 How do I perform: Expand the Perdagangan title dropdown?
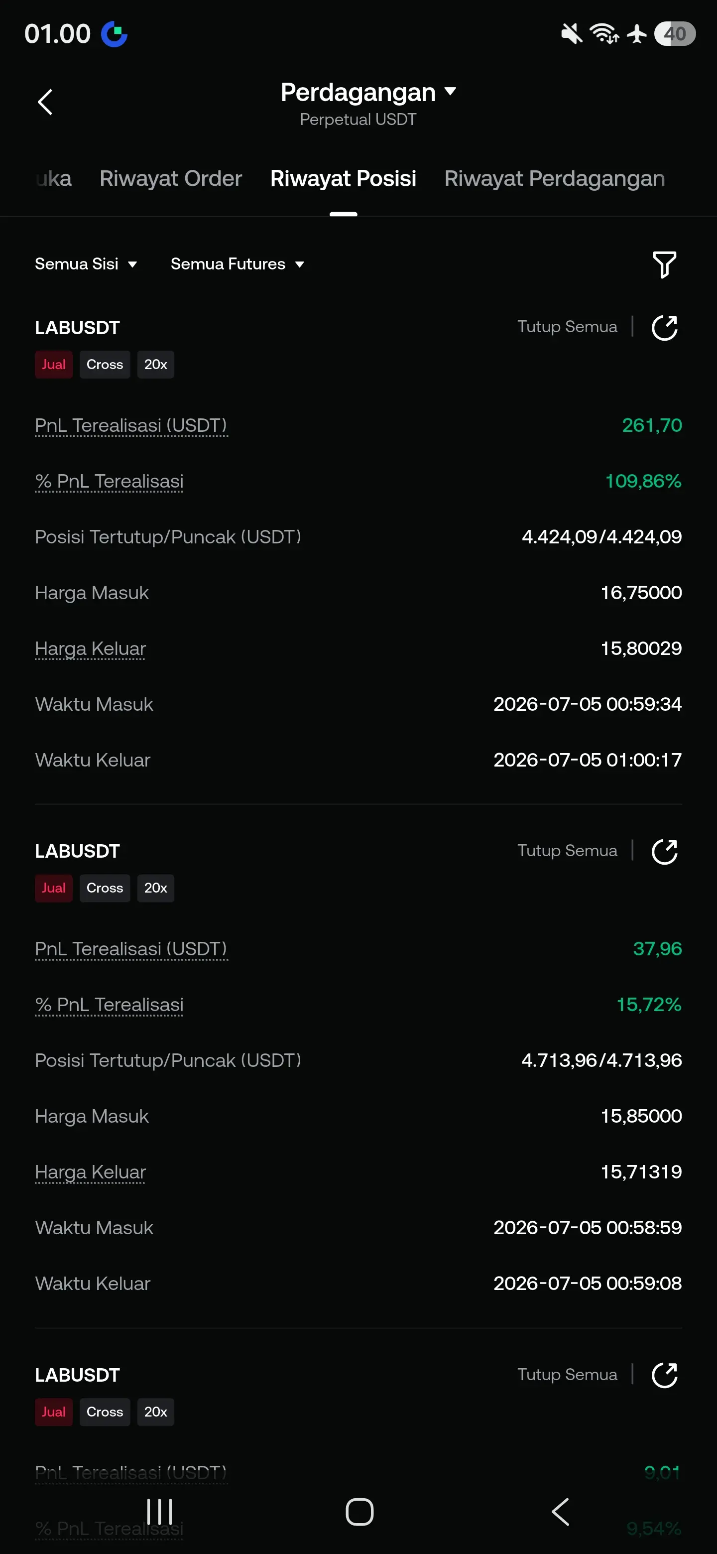coord(368,92)
